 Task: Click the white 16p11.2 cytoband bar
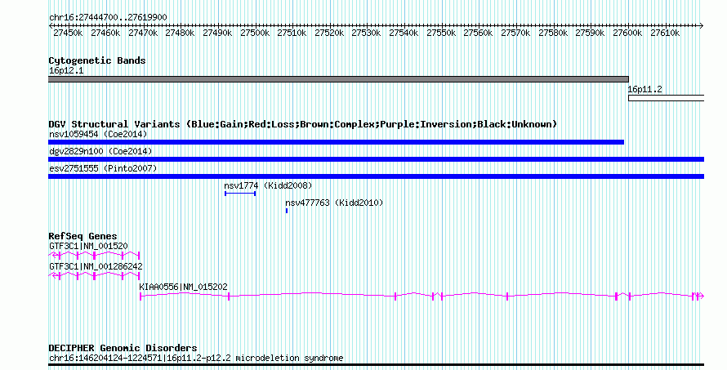667,98
